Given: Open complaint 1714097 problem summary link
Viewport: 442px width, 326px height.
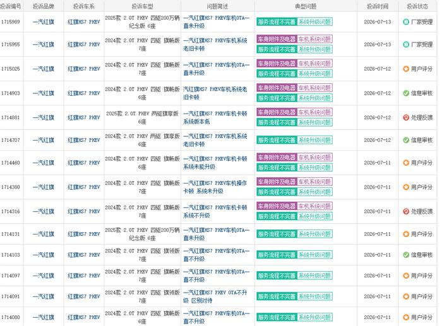Looking at the screenshot, I should pos(216,276).
